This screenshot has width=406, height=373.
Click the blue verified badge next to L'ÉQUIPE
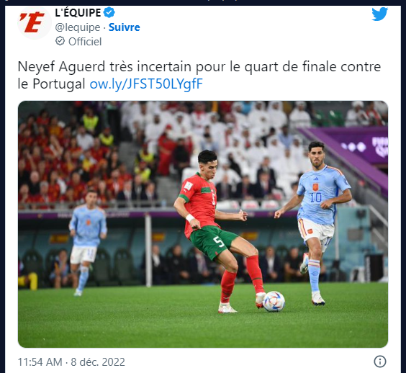[109, 12]
